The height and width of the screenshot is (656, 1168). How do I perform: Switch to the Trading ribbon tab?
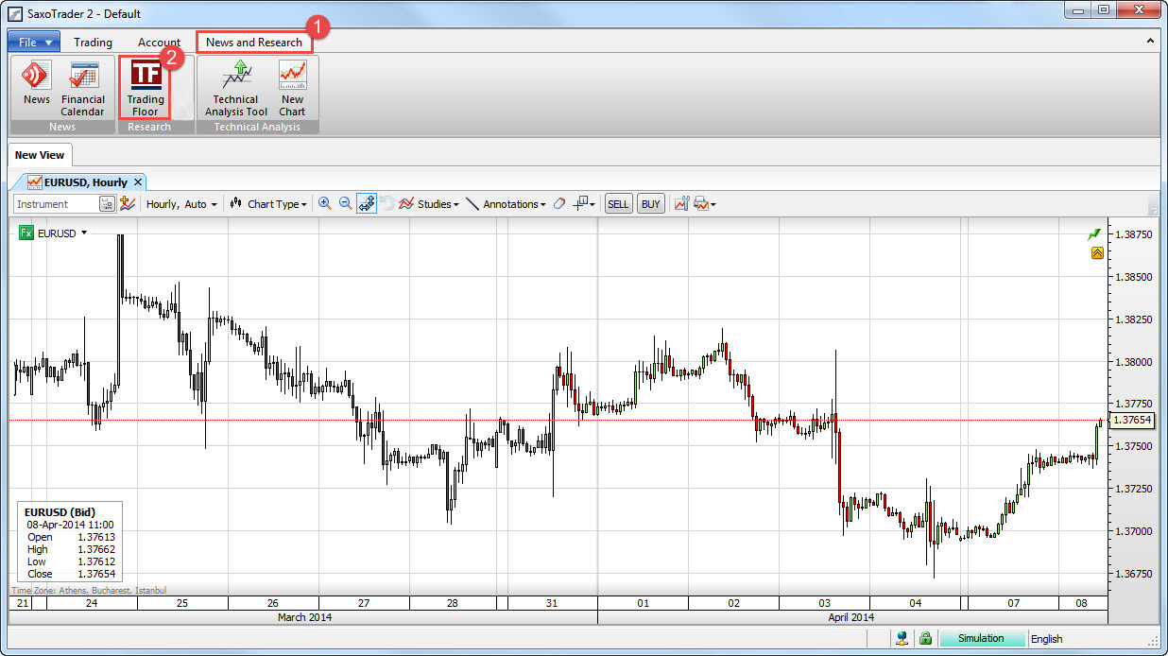pos(93,42)
